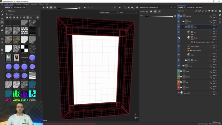The image size is (222, 125).
Task: Choose triangle fill mode in viewport toolbar
Action: pos(44,8)
